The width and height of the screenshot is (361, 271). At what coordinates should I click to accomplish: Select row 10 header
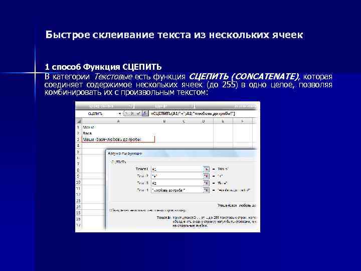coord(78,182)
